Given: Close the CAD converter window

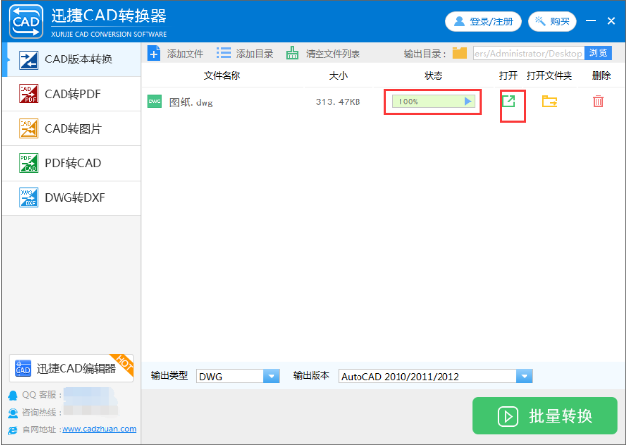Looking at the screenshot, I should tap(611, 20).
